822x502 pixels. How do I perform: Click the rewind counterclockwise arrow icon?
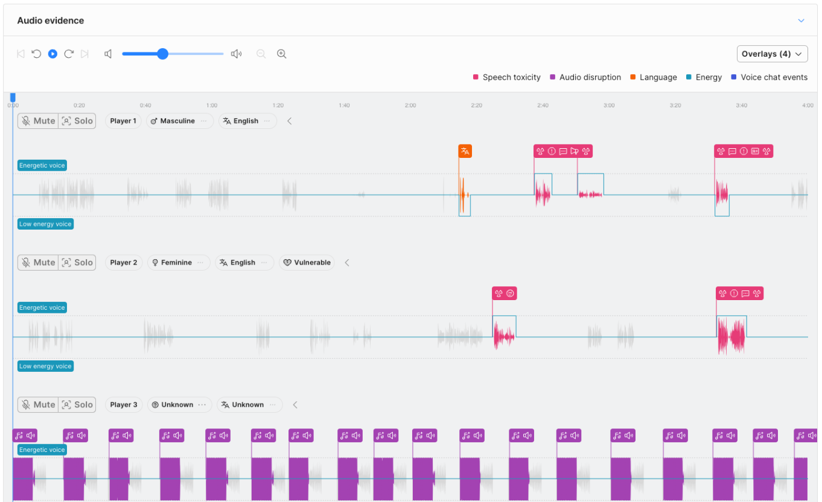pos(36,54)
